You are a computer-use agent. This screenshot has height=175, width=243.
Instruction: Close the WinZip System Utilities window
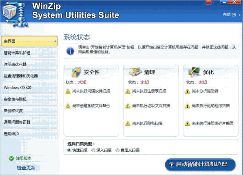point(234,2)
